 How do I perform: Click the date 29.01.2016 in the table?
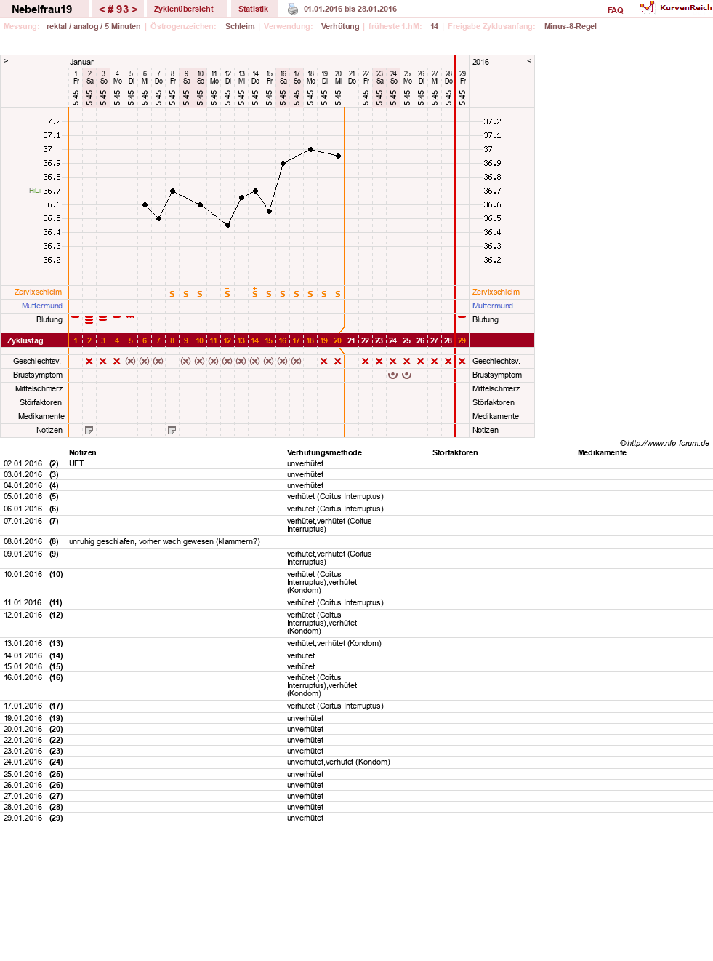(23, 818)
